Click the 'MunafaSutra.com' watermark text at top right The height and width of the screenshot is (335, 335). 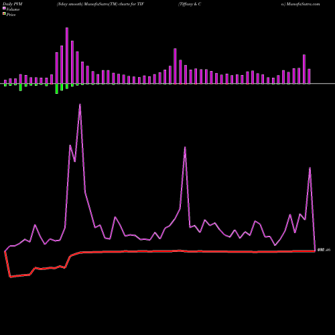point(303,4)
